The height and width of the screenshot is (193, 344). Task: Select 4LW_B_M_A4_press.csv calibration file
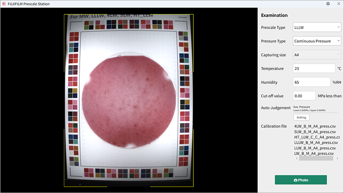pyautogui.click(x=315, y=126)
